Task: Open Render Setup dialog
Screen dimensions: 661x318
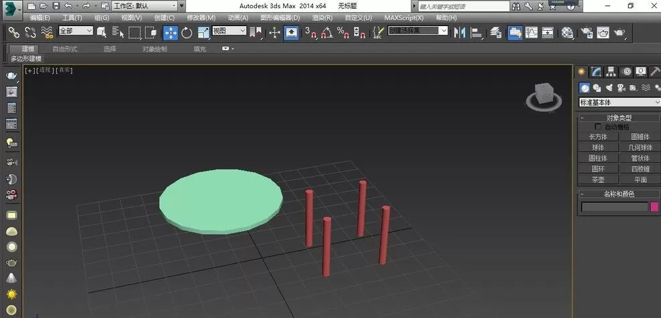Action: (587, 33)
